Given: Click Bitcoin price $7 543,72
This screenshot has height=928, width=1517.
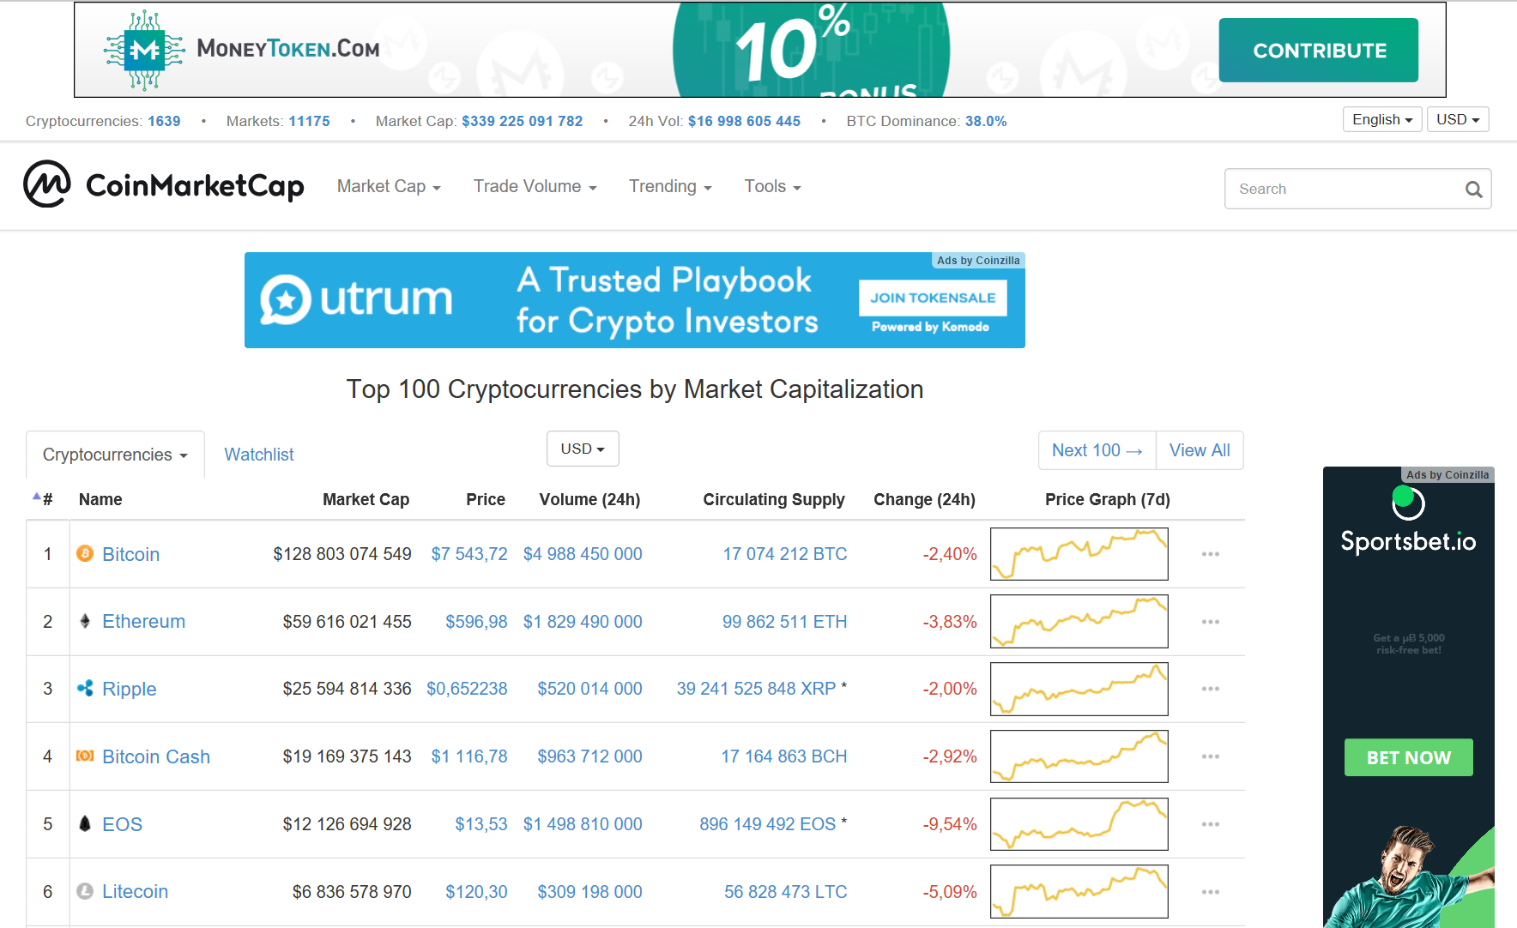Looking at the screenshot, I should 469,554.
